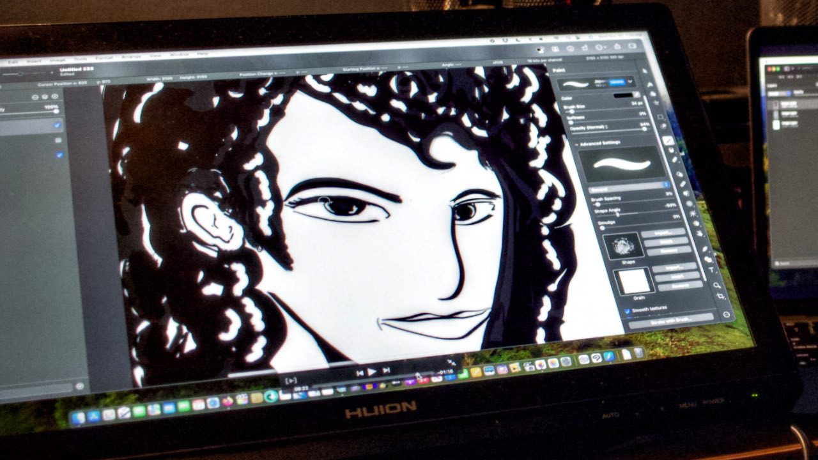Viewport: 818px width, 460px height.
Task: Select the Crop tool
Action: pos(721,297)
